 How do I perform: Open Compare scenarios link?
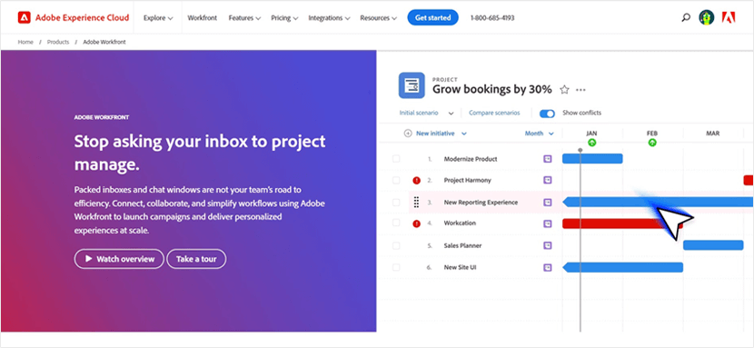[494, 113]
